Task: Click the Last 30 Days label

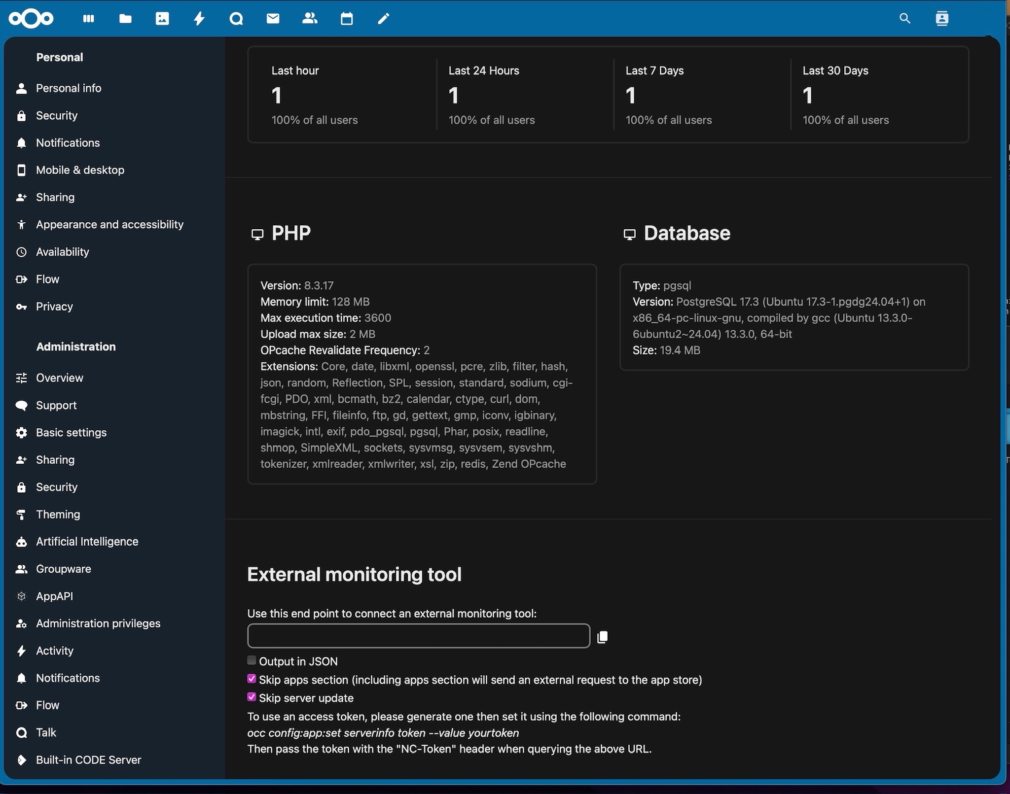Action: coord(835,70)
